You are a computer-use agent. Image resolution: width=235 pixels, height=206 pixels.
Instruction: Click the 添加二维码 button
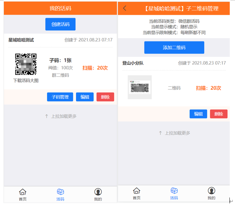click(174, 48)
